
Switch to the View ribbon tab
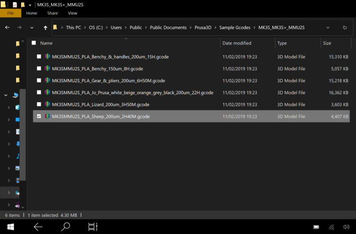(x=73, y=13)
